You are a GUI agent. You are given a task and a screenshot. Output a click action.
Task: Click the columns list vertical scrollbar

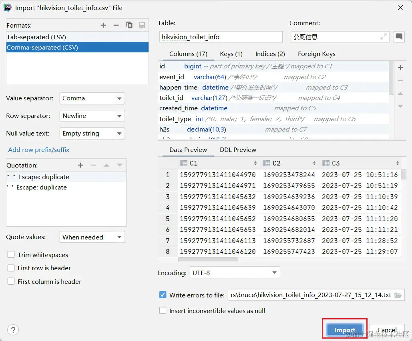[x=391, y=78]
